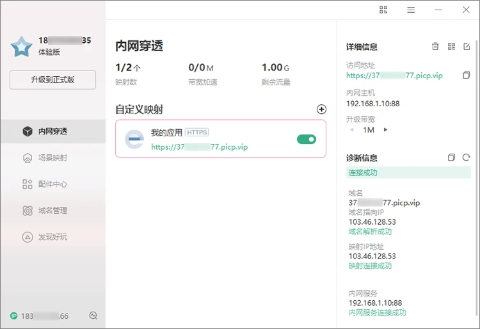Open the hamburger menu in title bar

click(411, 10)
